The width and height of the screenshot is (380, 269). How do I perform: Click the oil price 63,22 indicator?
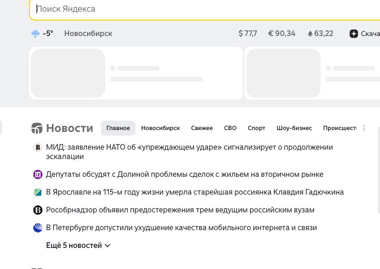321,34
